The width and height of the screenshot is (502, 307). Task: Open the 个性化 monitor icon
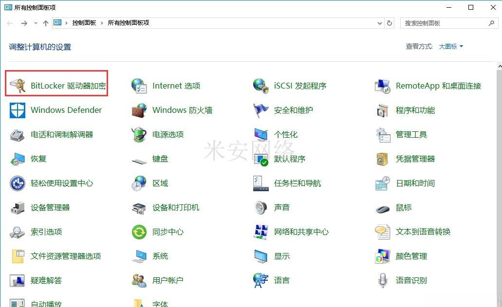(260, 135)
